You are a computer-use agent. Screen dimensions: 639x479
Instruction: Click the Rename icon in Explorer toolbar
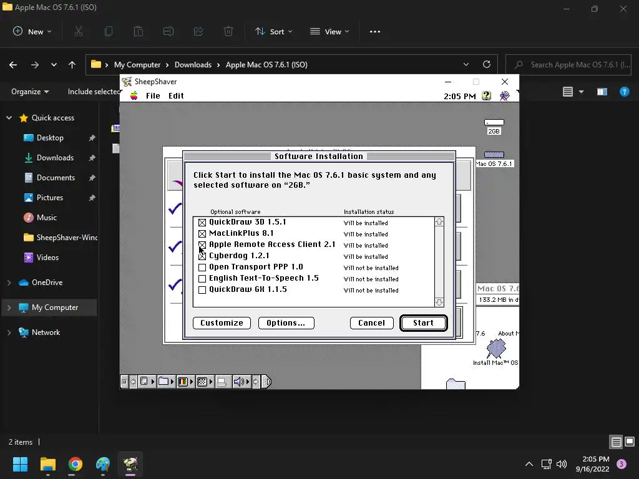tap(168, 31)
